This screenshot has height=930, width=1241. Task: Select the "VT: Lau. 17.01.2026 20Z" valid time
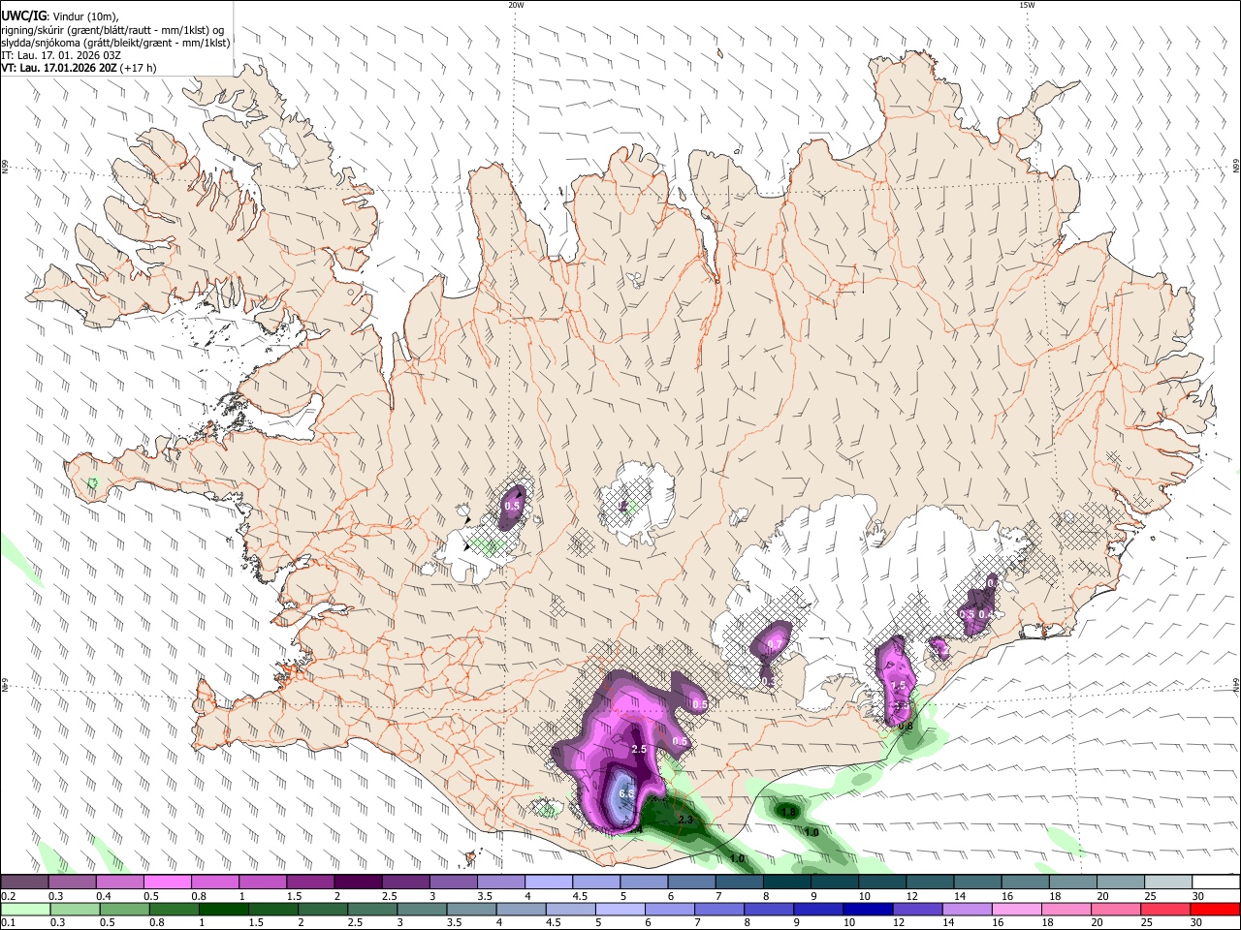59,69
